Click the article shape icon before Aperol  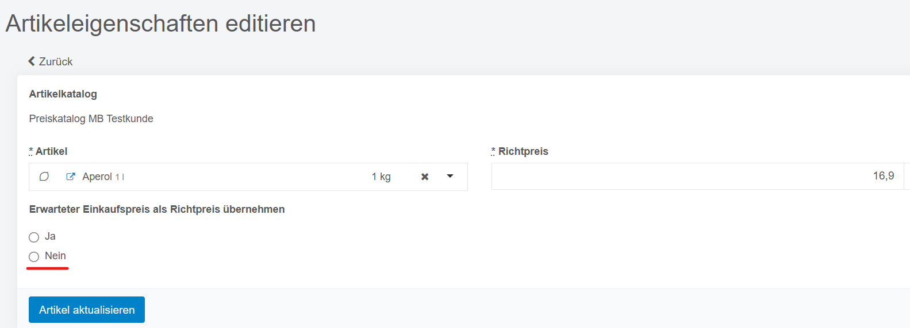(44, 177)
